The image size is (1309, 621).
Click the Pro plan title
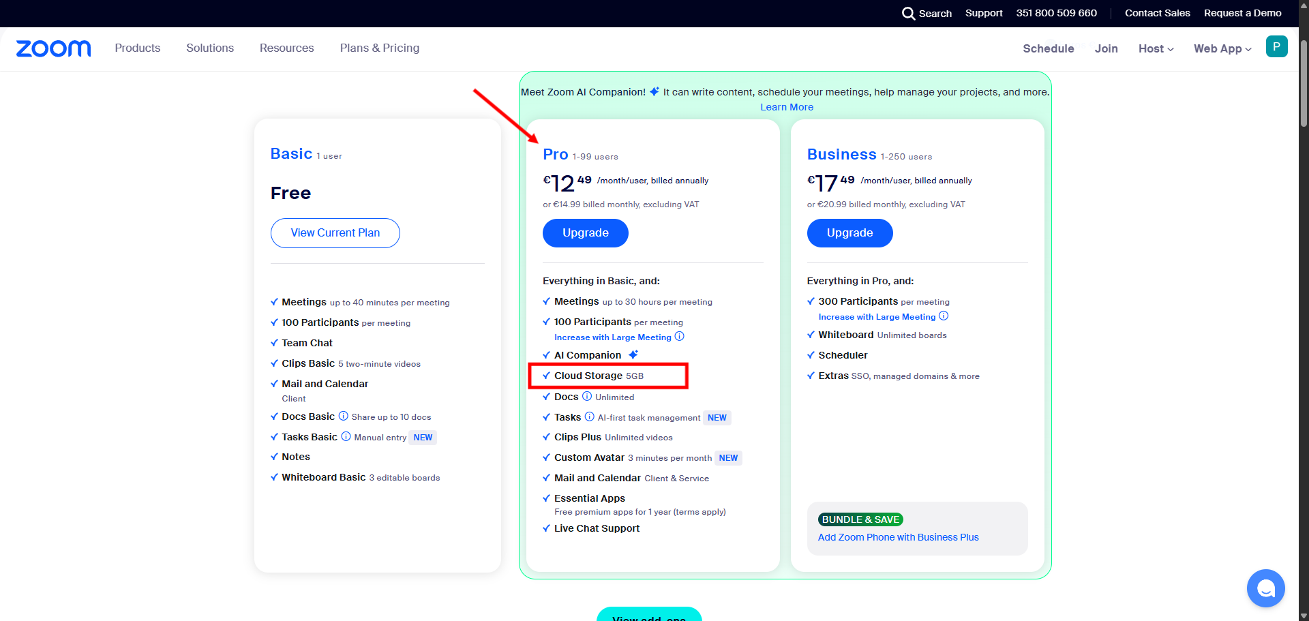tap(556, 155)
